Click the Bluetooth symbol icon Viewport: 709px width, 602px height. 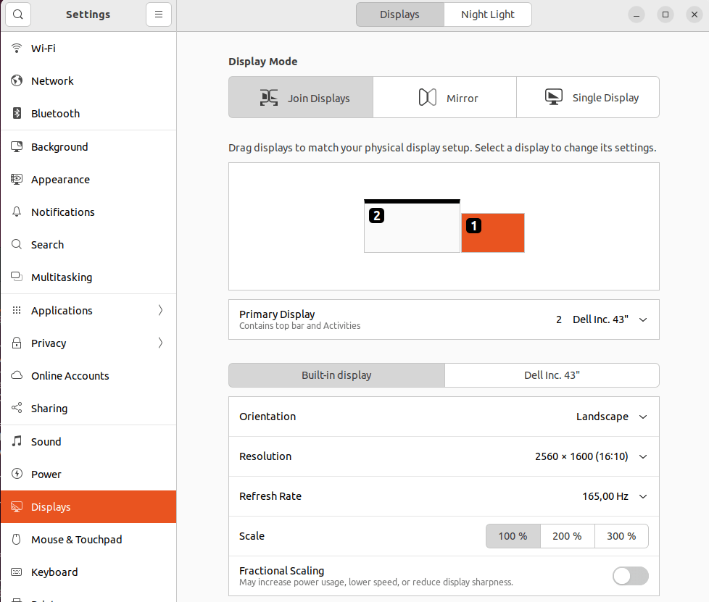tap(17, 113)
